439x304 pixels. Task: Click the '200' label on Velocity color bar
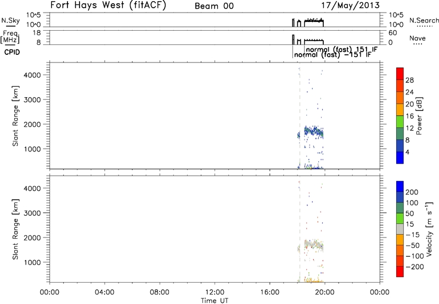click(412, 192)
